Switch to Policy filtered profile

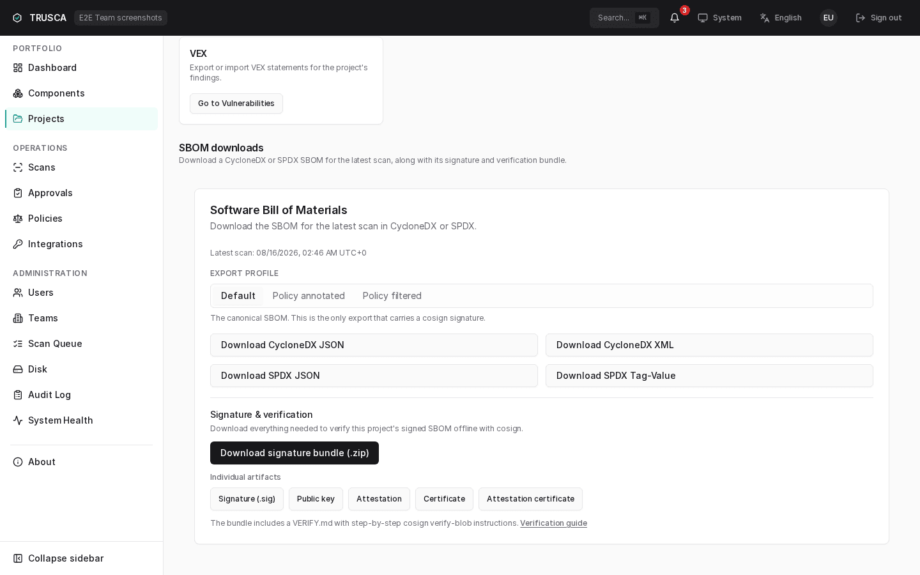click(392, 296)
